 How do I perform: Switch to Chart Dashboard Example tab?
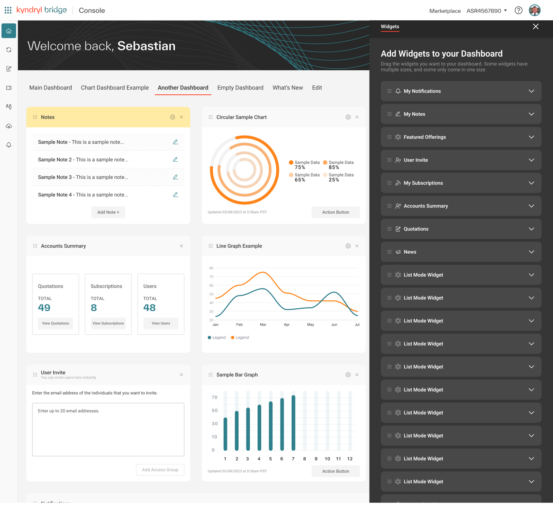click(115, 88)
